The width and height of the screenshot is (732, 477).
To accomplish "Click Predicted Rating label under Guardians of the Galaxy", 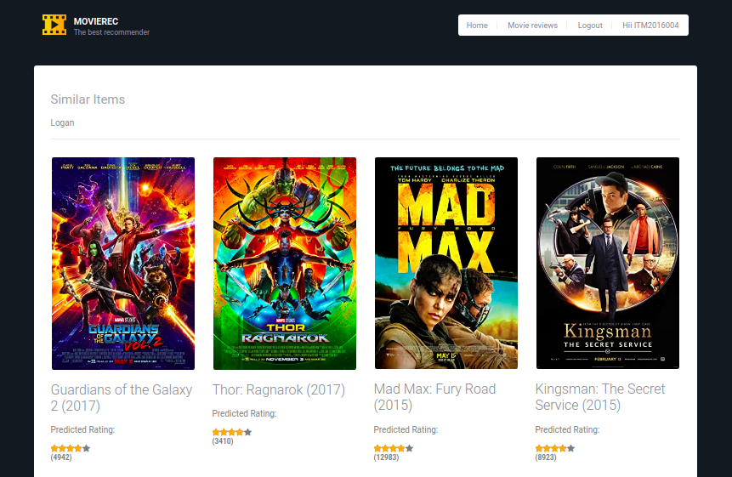I will tap(82, 429).
